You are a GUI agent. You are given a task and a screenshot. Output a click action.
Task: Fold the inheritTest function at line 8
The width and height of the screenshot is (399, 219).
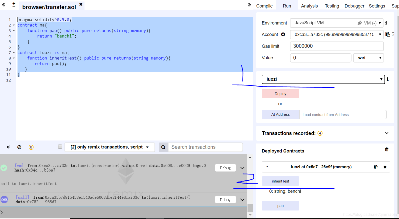[x=14, y=58]
